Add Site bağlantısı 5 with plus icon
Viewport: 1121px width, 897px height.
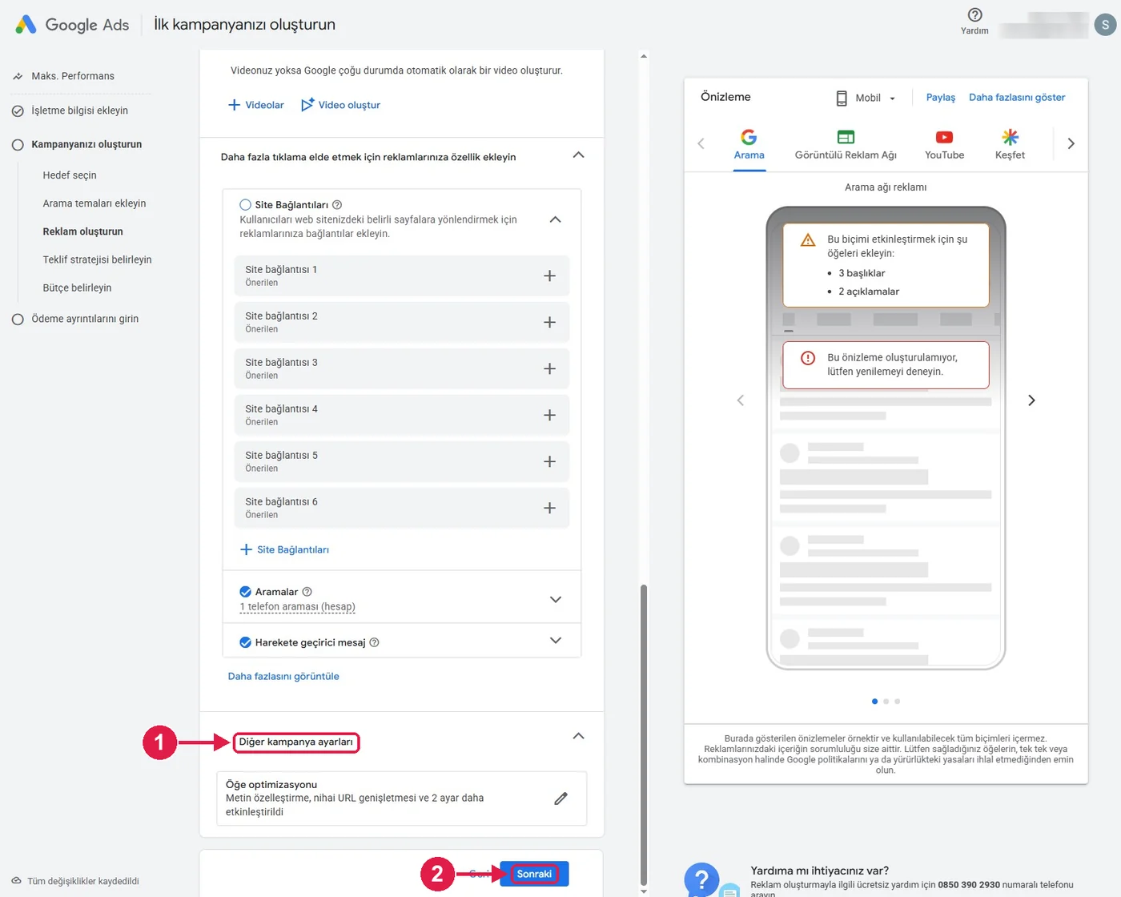[x=549, y=461]
